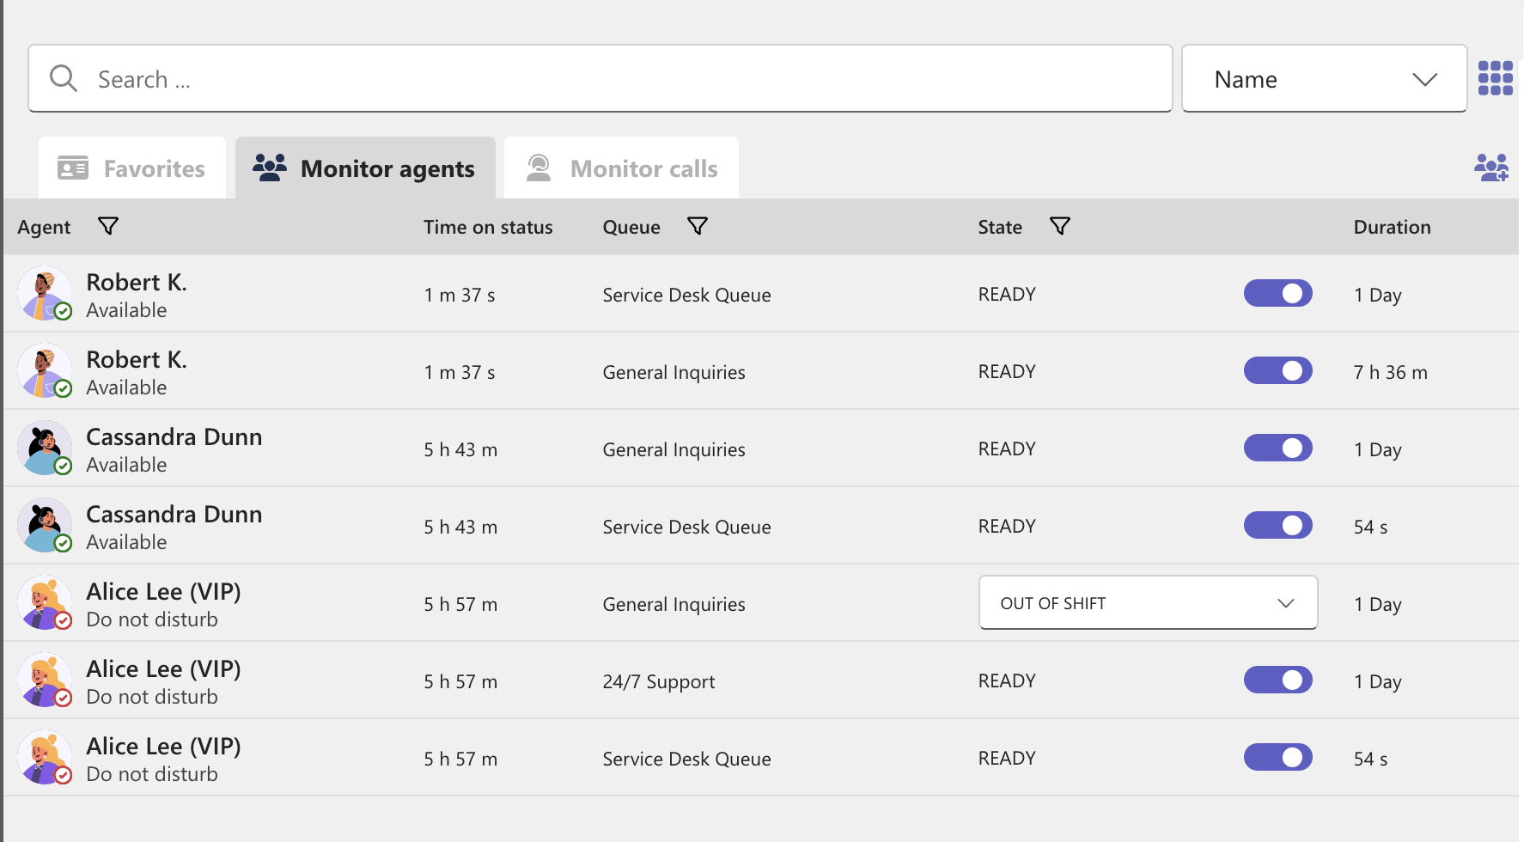The image size is (1524, 842).
Task: Click Alice Lee avatar in 24/7 Support row
Action: pyautogui.click(x=45, y=680)
